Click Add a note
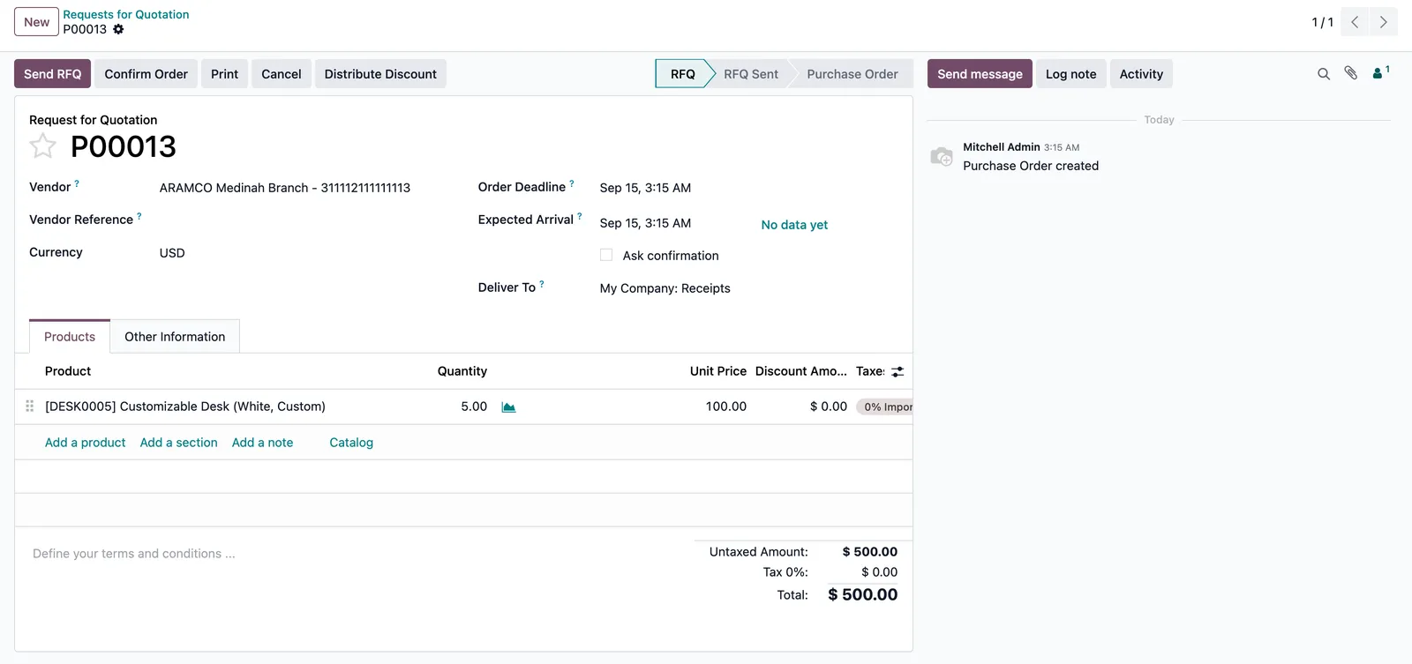The image size is (1412, 664). (263, 443)
